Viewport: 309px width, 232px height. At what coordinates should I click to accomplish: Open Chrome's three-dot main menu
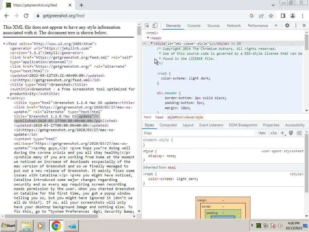point(302,16)
